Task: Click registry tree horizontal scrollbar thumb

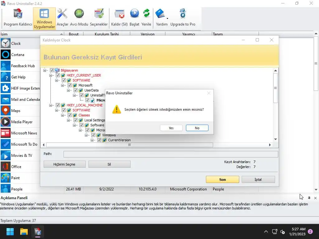Action: [x=129, y=145]
